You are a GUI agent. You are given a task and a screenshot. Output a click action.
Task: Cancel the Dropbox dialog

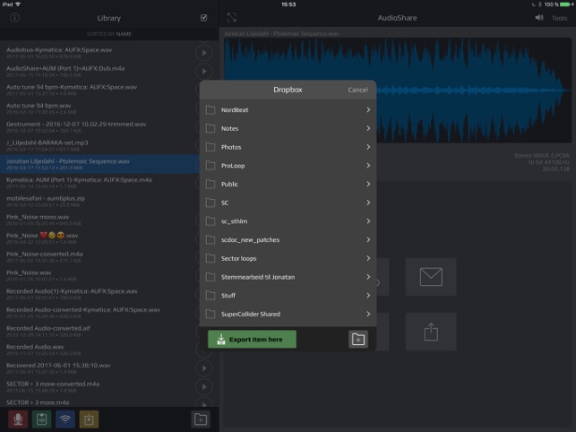pyautogui.click(x=357, y=90)
